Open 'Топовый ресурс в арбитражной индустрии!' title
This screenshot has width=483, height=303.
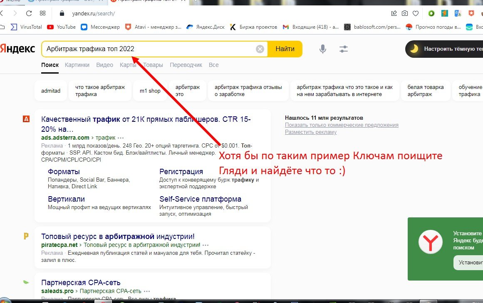click(118, 236)
